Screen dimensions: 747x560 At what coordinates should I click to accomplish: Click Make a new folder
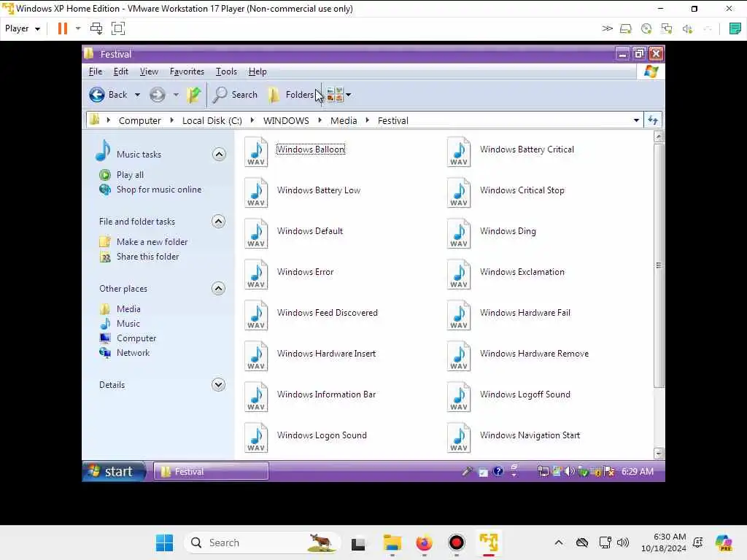tap(152, 242)
